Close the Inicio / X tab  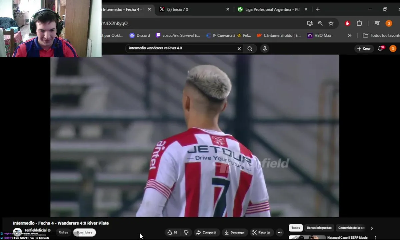click(x=228, y=9)
